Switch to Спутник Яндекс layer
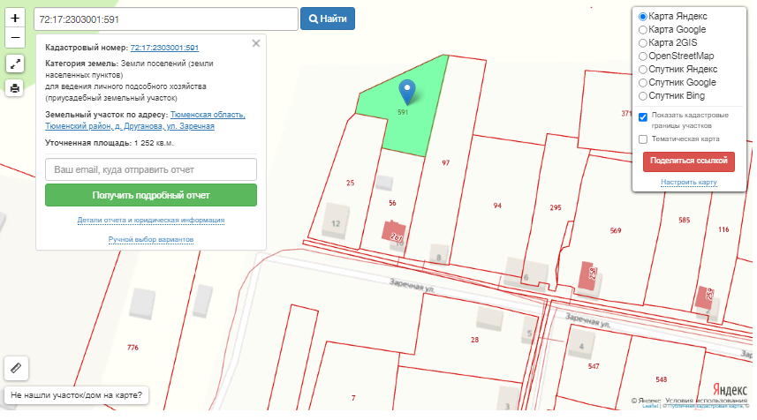757x420 pixels. click(x=643, y=69)
